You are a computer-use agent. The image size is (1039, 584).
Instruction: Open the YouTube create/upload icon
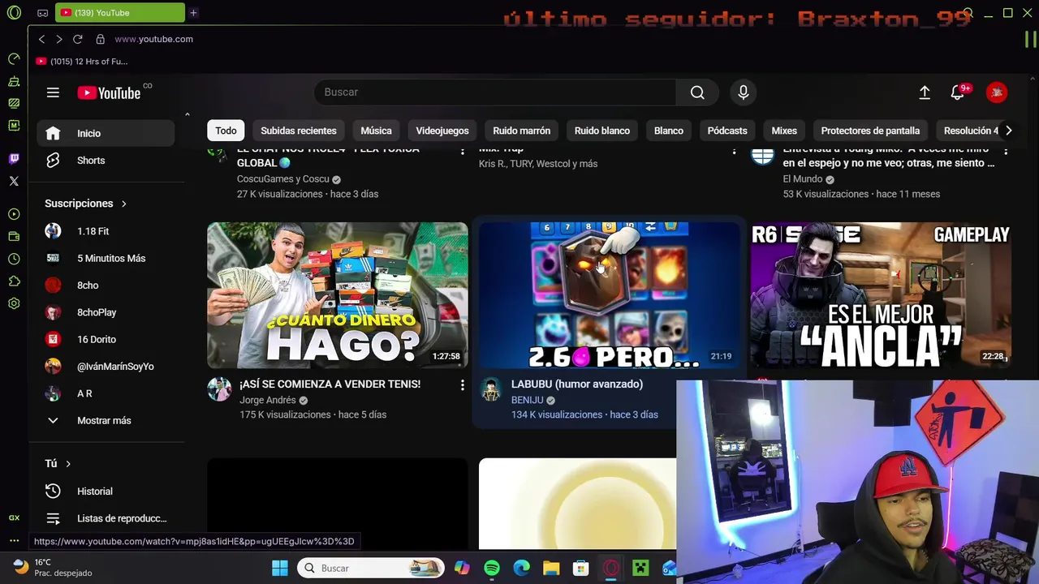coord(925,92)
